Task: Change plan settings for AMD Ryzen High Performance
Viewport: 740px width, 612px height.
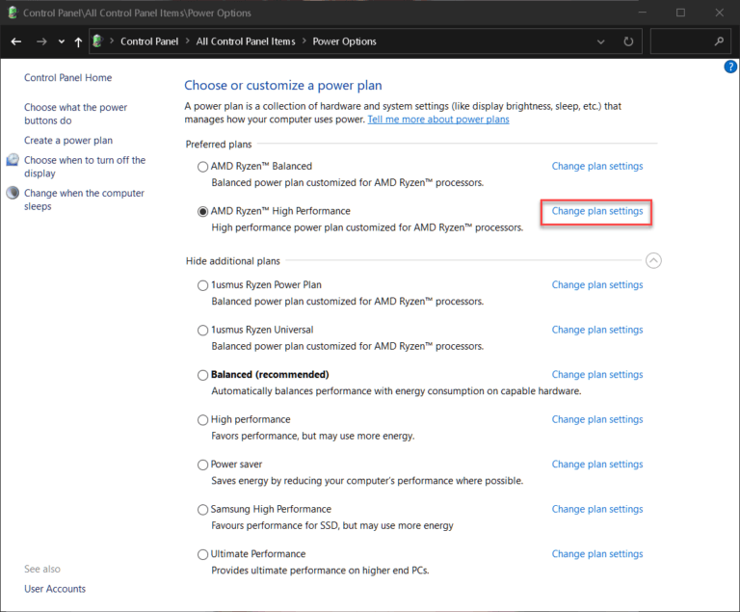Action: click(x=597, y=211)
